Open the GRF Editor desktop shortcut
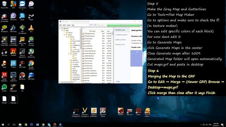 pyautogui.click(x=31, y=76)
